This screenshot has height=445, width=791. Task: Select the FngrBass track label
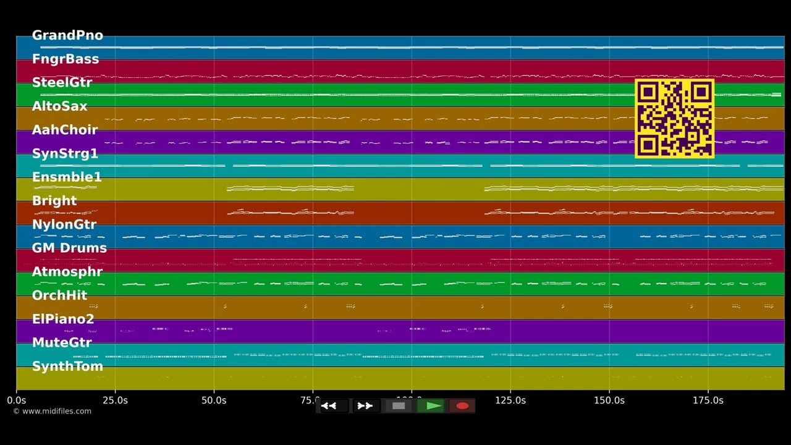tap(66, 59)
